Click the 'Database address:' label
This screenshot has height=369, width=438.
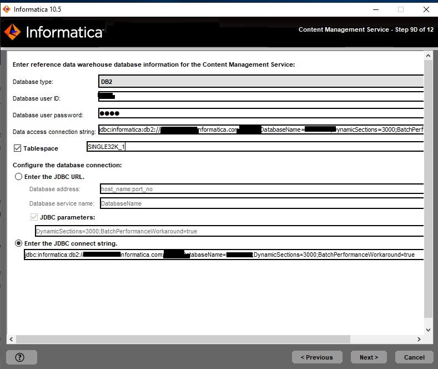click(x=55, y=190)
